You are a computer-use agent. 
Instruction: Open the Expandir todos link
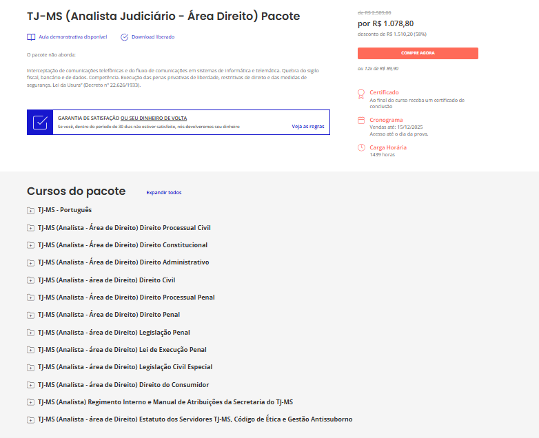point(163,192)
